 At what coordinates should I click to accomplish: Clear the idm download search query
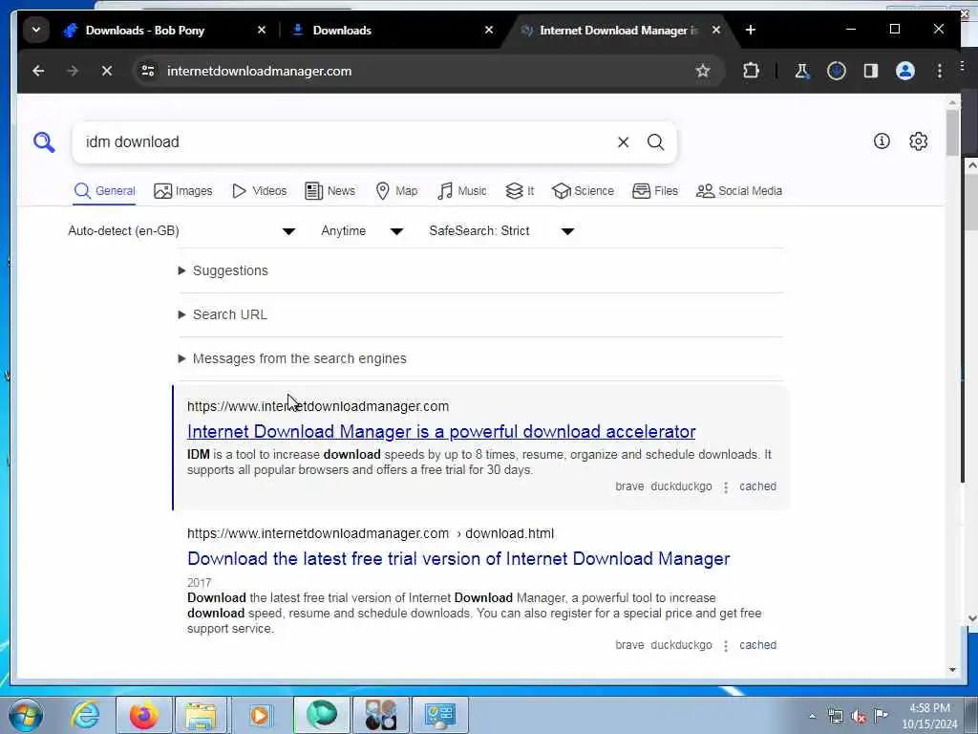pyautogui.click(x=623, y=142)
